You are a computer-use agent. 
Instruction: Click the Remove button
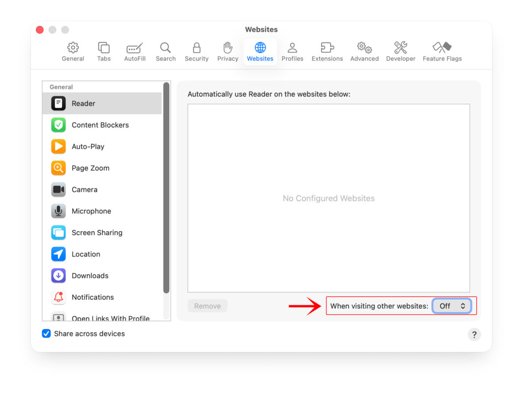click(x=207, y=306)
